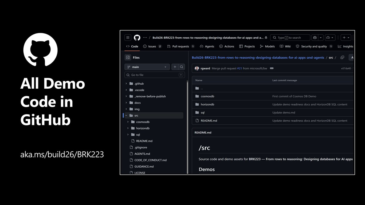Image resolution: width=365 pixels, height=205 pixels.
Task: Open the rgward username link
Action: (x=205, y=68)
